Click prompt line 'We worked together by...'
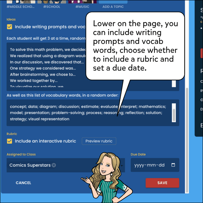This screenshot has height=203, width=203. pos(34,81)
